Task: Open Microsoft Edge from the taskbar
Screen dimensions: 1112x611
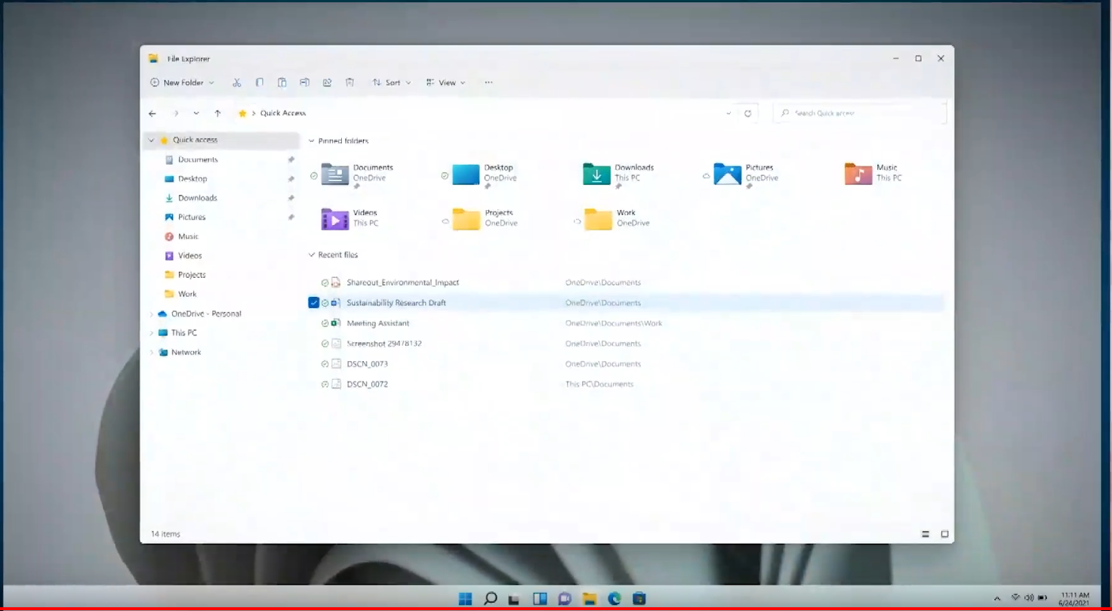Action: click(x=615, y=598)
